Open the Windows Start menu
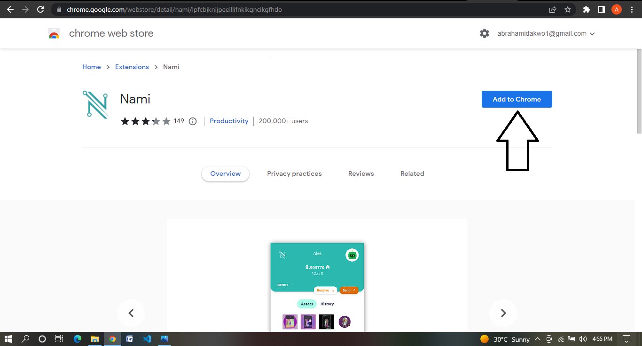The width and height of the screenshot is (642, 346). 8,339
